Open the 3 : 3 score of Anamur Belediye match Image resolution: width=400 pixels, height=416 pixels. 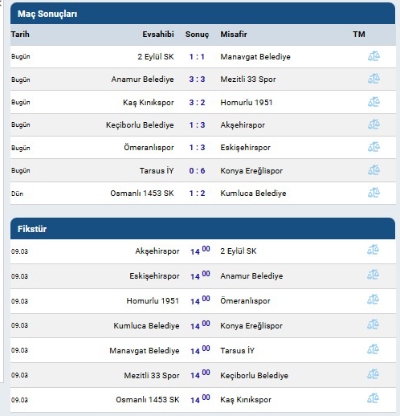point(197,80)
